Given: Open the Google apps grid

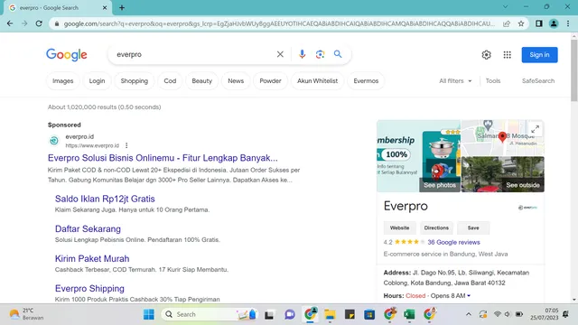Looking at the screenshot, I should pyautogui.click(x=508, y=54).
